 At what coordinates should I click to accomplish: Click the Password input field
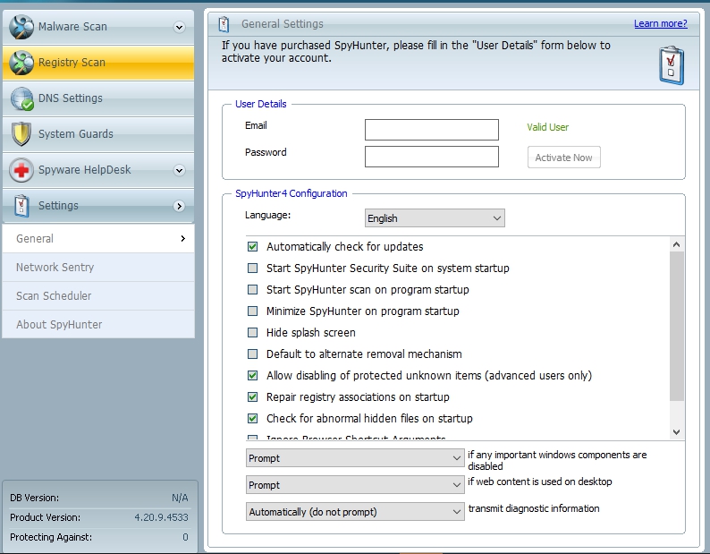click(x=432, y=157)
